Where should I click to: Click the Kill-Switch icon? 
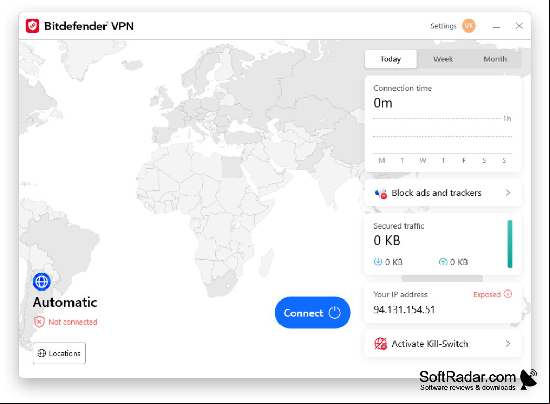click(x=380, y=344)
